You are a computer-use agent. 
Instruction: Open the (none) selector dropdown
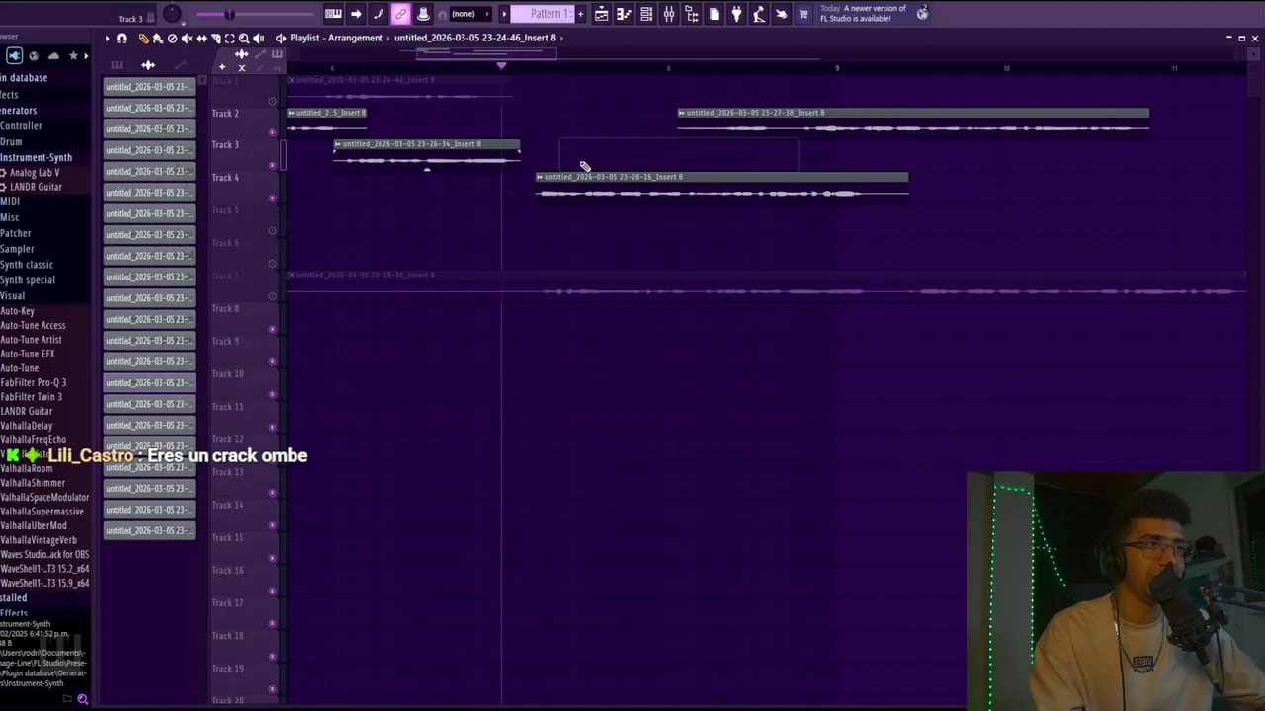click(x=470, y=14)
